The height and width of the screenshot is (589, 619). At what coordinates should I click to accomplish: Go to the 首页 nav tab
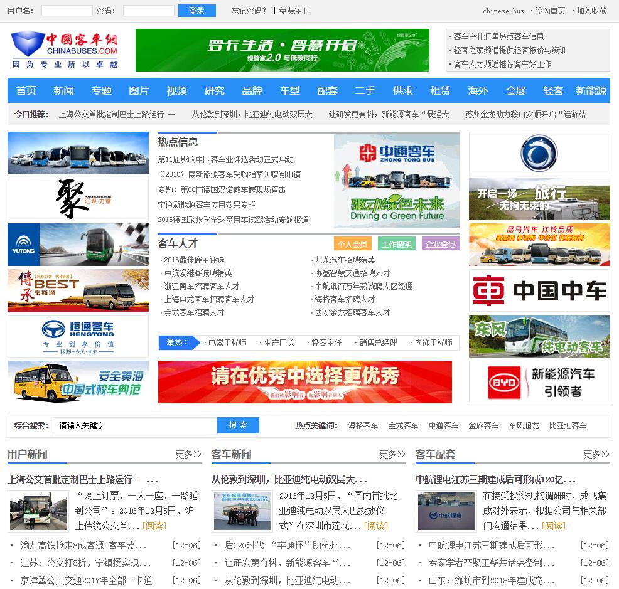click(26, 91)
